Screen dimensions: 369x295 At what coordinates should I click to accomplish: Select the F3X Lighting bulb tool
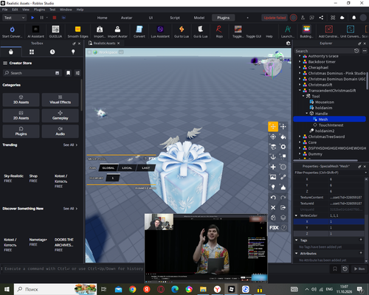[x=273, y=187]
